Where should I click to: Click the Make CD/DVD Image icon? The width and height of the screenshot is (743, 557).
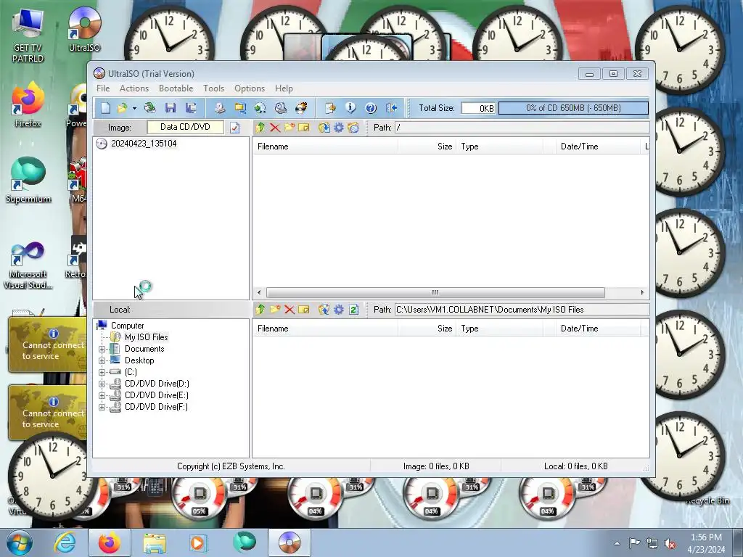[219, 108]
